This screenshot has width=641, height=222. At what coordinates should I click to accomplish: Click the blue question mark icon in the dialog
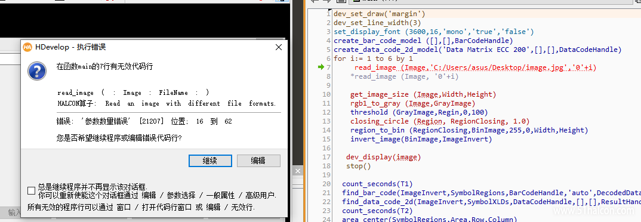pyautogui.click(x=37, y=71)
